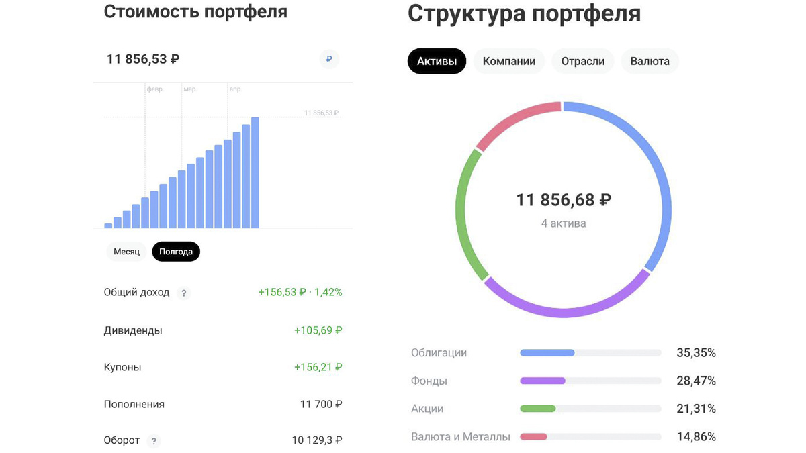
Task: Select the Валюта tab
Action: coord(650,61)
